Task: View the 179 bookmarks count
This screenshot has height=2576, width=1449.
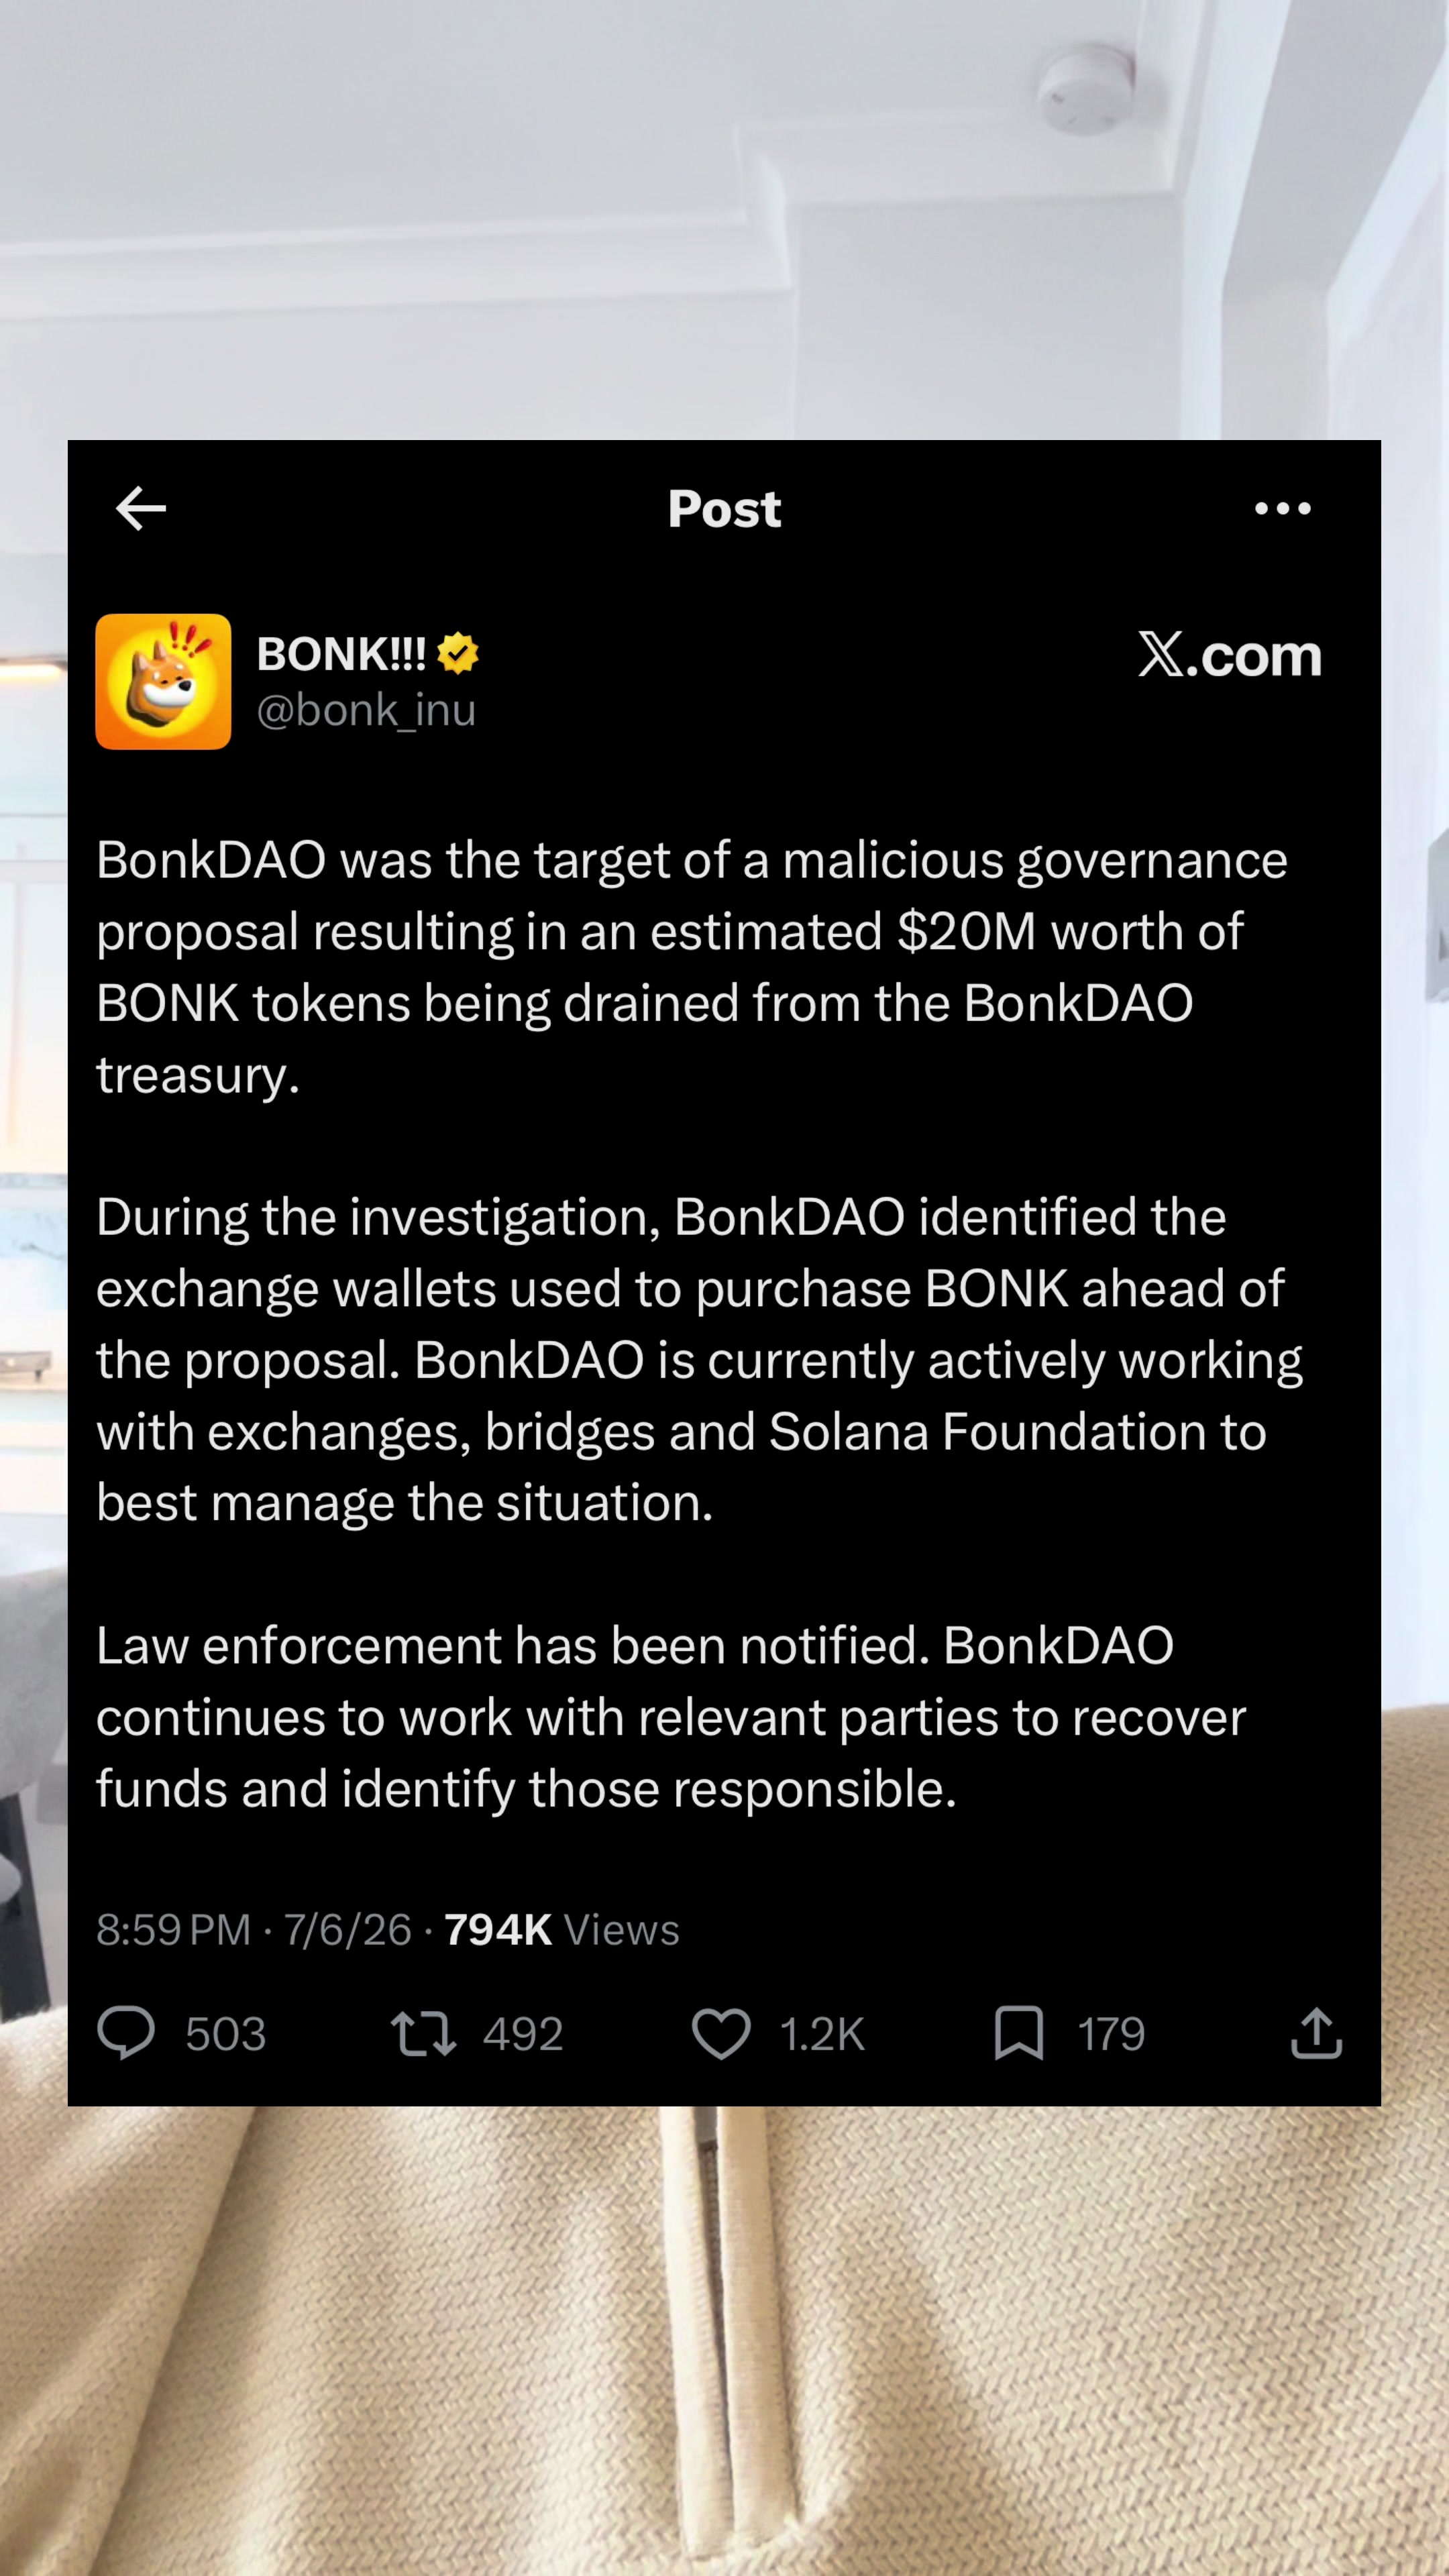Action: (x=1111, y=2034)
